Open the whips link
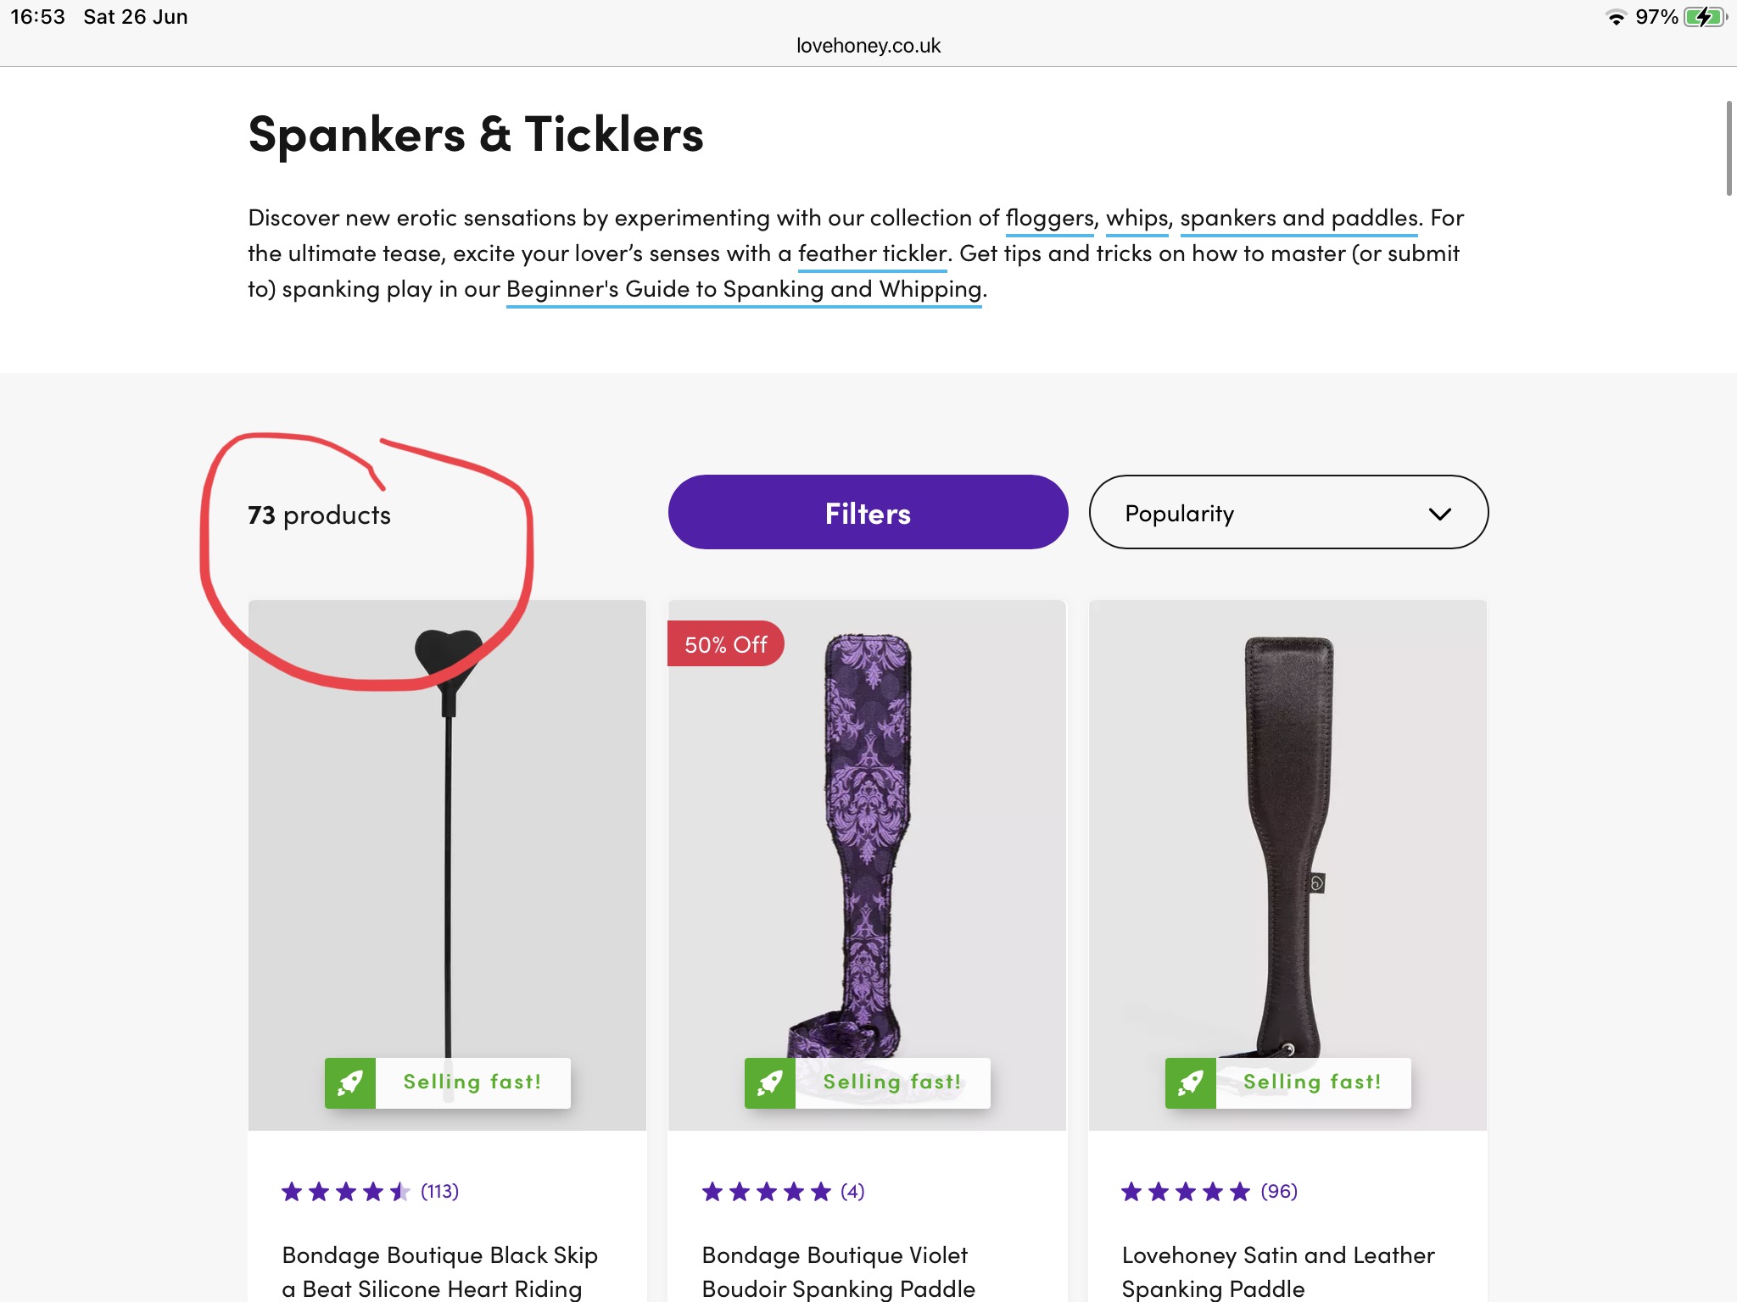The width and height of the screenshot is (1737, 1302). pos(1137,218)
